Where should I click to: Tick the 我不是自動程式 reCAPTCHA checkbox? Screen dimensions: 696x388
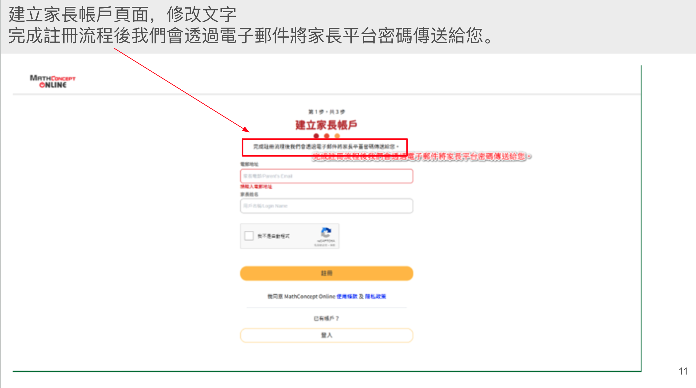249,236
